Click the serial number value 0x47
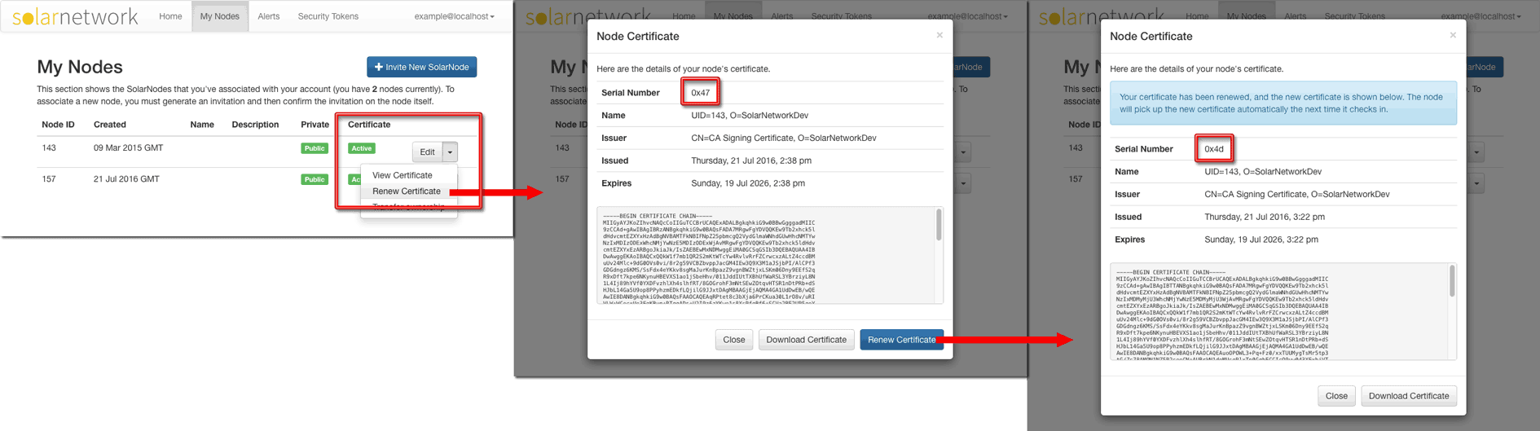This screenshot has width=1540, height=431. click(700, 93)
